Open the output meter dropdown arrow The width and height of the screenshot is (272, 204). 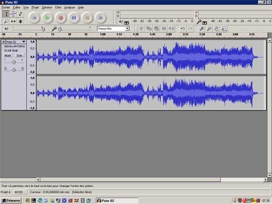pos(127,22)
